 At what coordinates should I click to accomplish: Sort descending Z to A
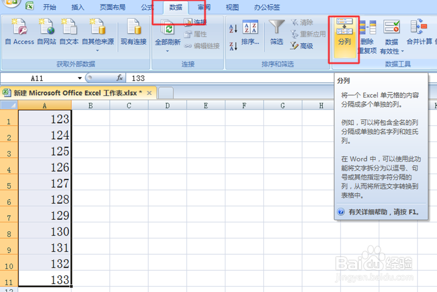233,46
